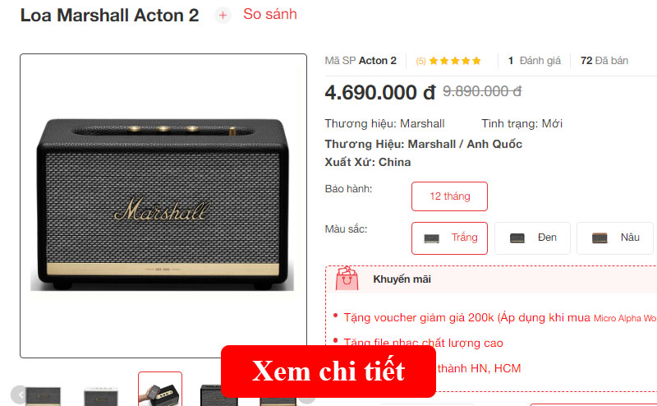Click the previous thumbnail arrow

point(18,394)
